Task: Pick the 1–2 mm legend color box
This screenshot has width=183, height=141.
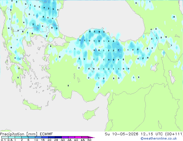Action: click(x=18, y=137)
